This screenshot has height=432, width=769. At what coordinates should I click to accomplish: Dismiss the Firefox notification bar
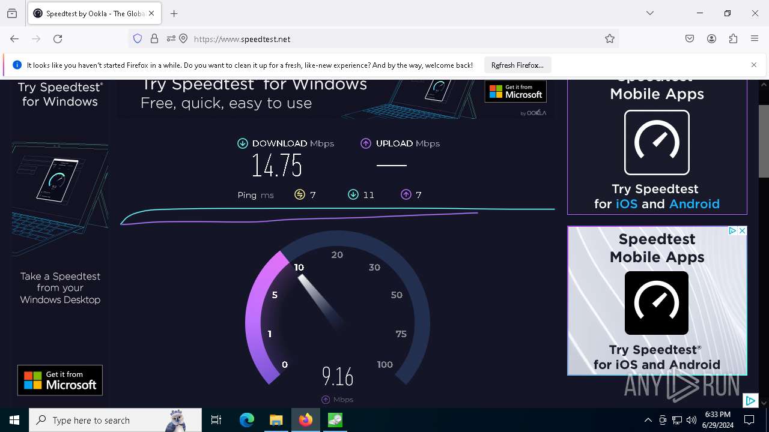point(754,65)
